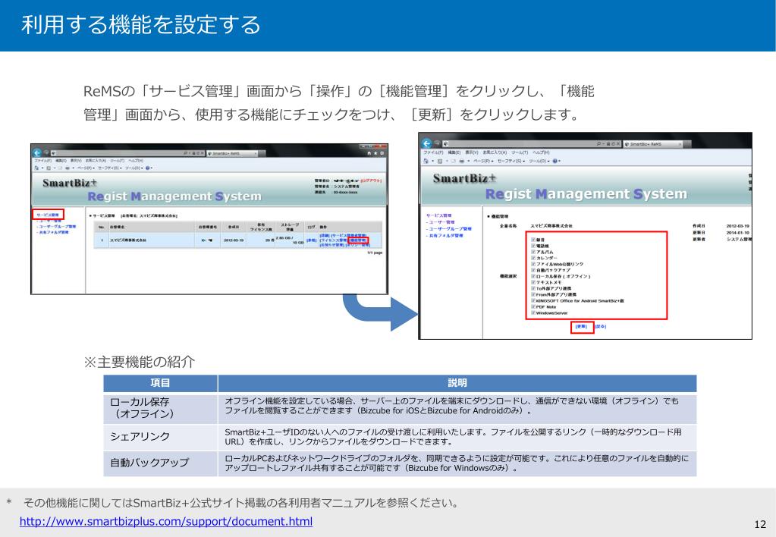The image size is (776, 537).
Task: Click the favorites star icon in the サービス管理 window
Action: coord(375,153)
